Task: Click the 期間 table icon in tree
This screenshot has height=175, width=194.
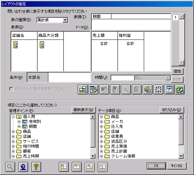Action: tap(25, 126)
